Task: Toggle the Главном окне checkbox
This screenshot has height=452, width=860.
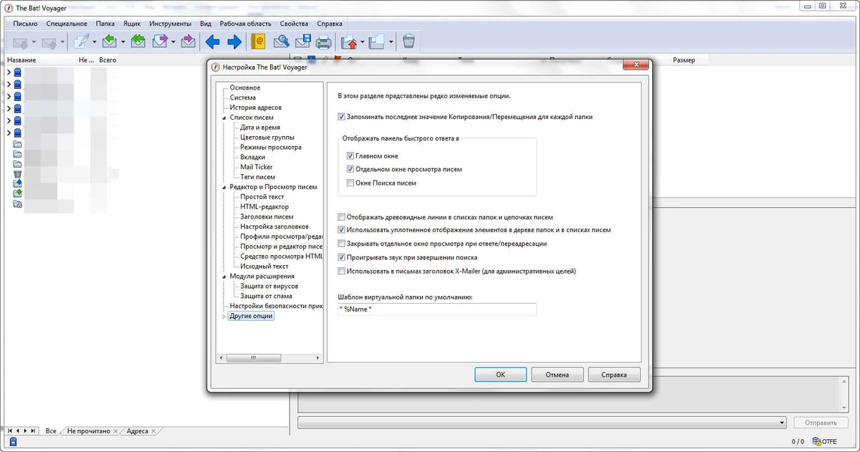Action: (350, 156)
